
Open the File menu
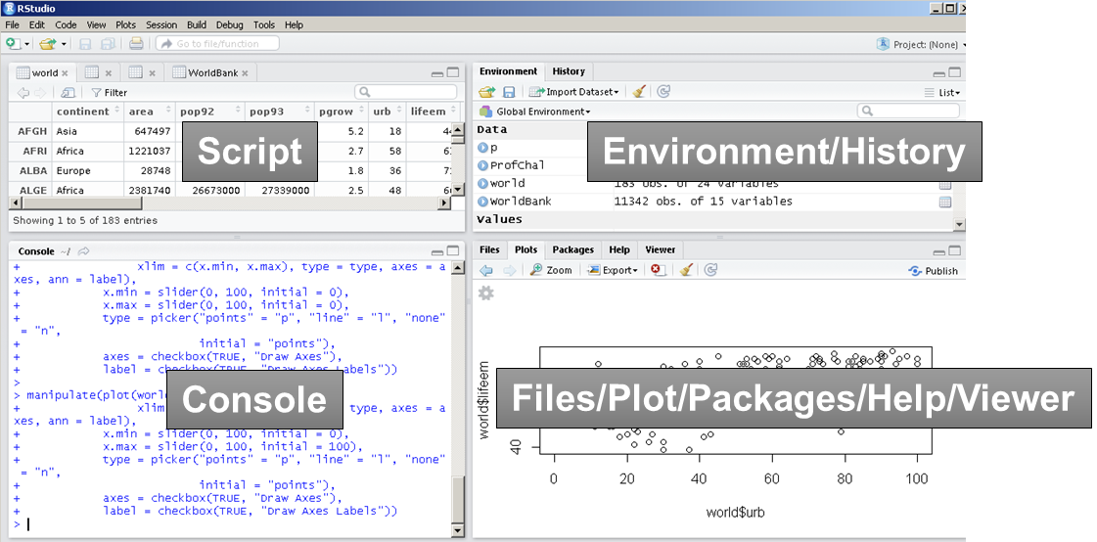pyautogui.click(x=12, y=24)
